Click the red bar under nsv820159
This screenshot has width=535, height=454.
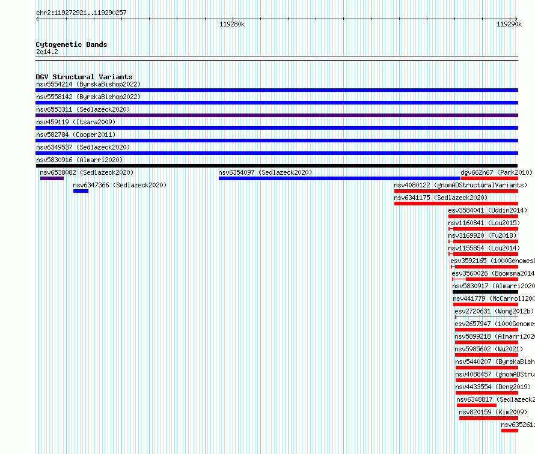pos(489,418)
